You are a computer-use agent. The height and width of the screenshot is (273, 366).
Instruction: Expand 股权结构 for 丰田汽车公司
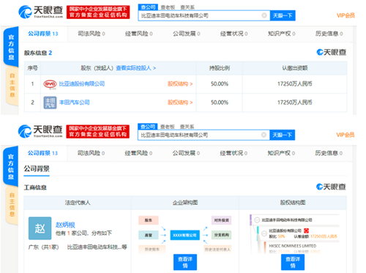coord(180,102)
